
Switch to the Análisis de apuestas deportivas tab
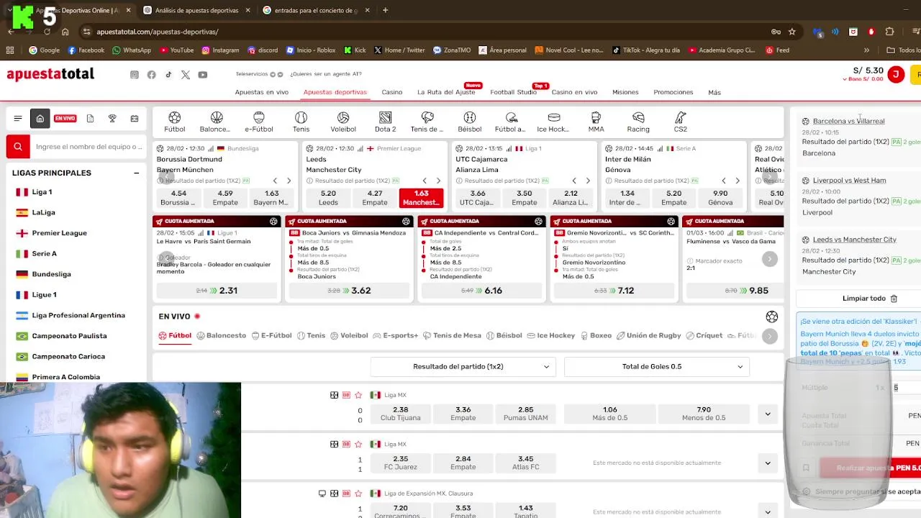[x=196, y=11]
